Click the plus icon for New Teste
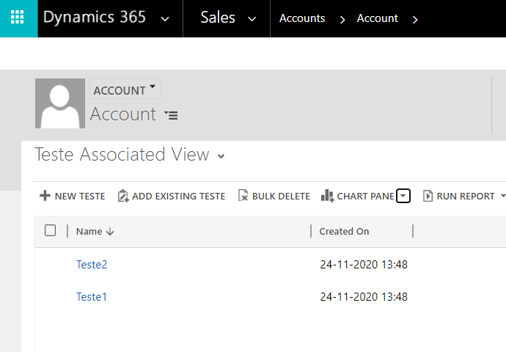506x352 pixels. pyautogui.click(x=45, y=196)
